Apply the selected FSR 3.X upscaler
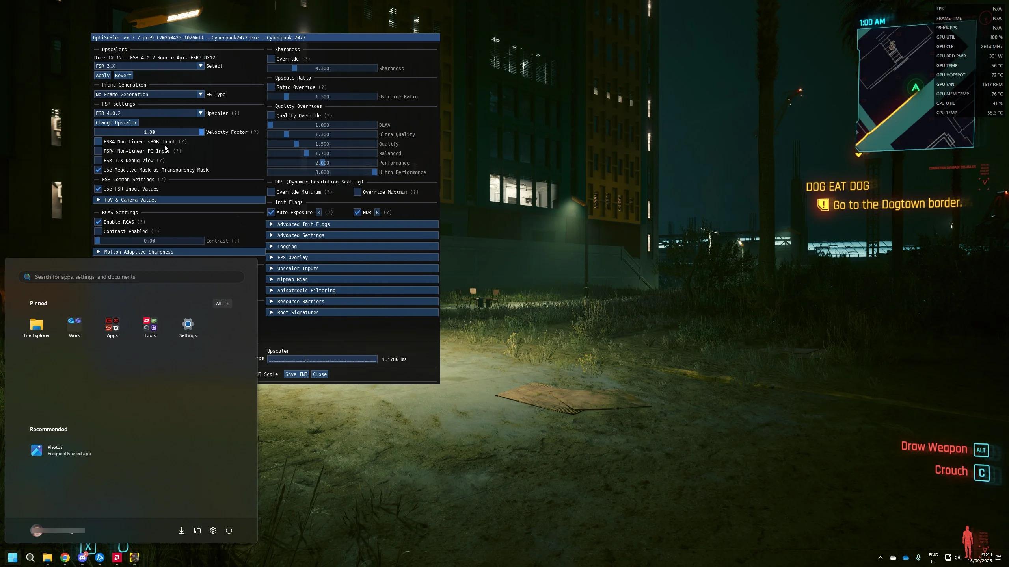The height and width of the screenshot is (567, 1009). coord(102,75)
